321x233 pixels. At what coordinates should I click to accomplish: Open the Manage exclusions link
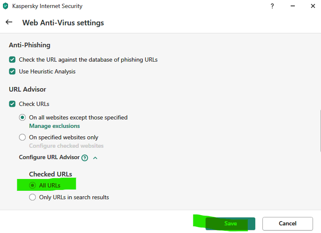pos(54,126)
